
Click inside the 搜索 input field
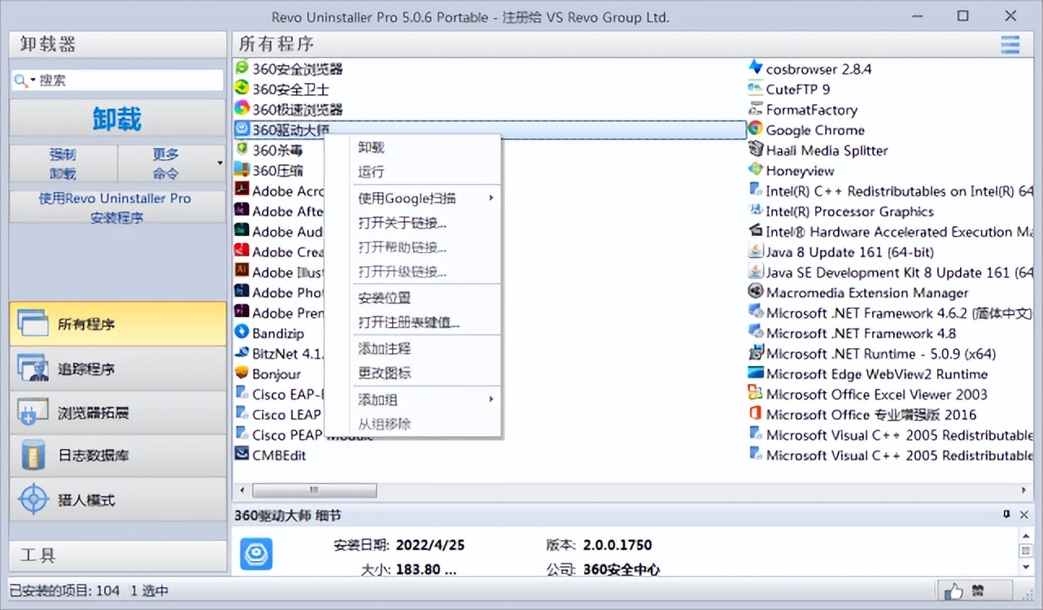[122, 80]
